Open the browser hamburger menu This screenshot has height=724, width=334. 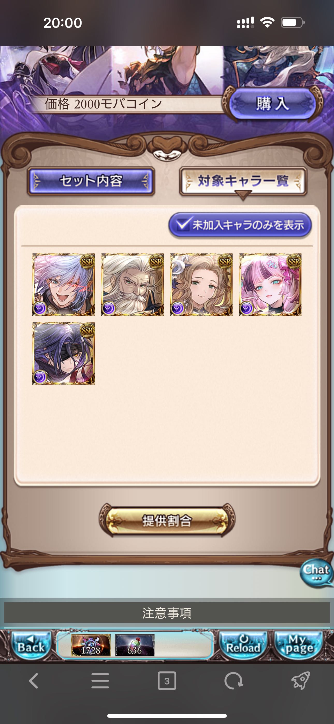tap(100, 681)
